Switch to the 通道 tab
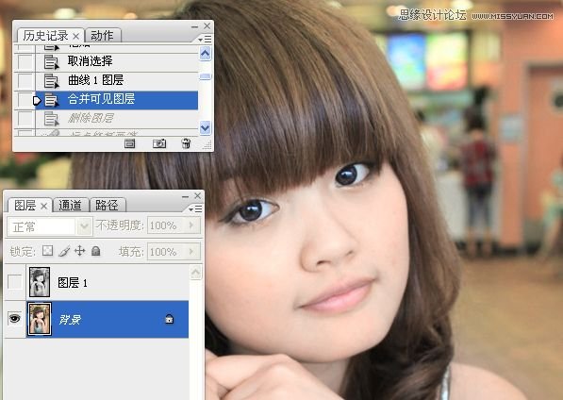Image resolution: width=563 pixels, height=400 pixels. tap(71, 205)
